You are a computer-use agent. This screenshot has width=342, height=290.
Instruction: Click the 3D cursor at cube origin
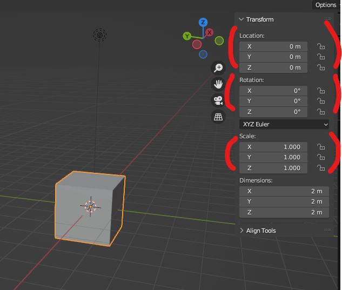[x=91, y=206]
